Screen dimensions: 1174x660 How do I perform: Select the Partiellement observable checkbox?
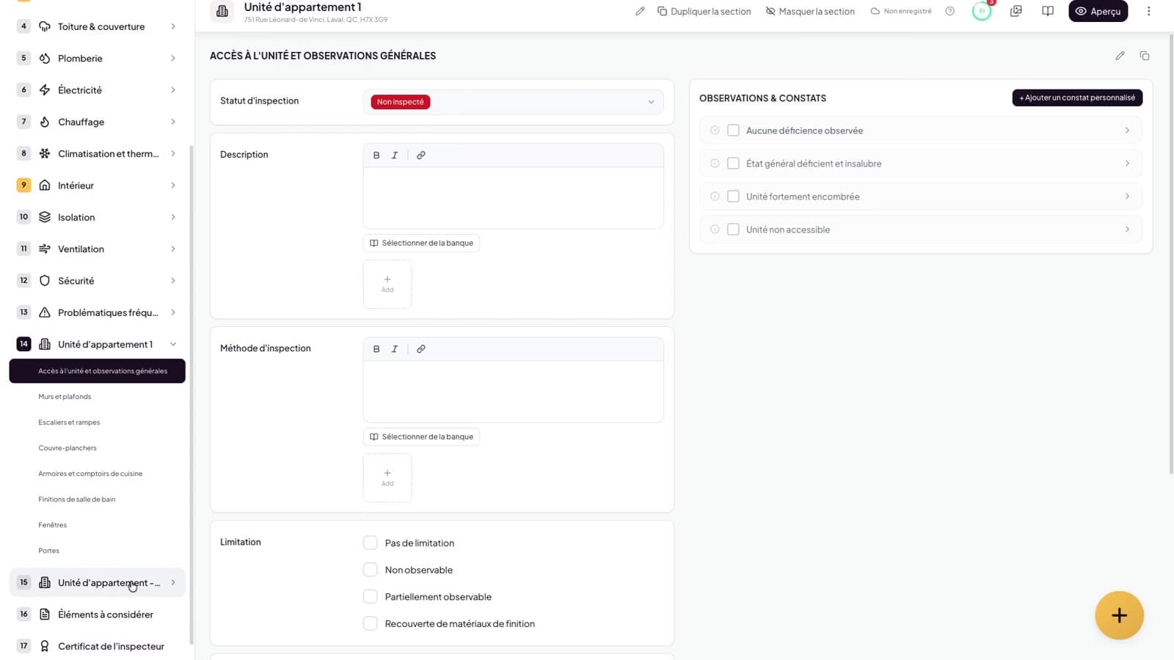pyautogui.click(x=371, y=597)
